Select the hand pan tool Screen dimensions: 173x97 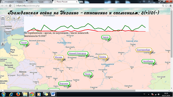(8, 18)
